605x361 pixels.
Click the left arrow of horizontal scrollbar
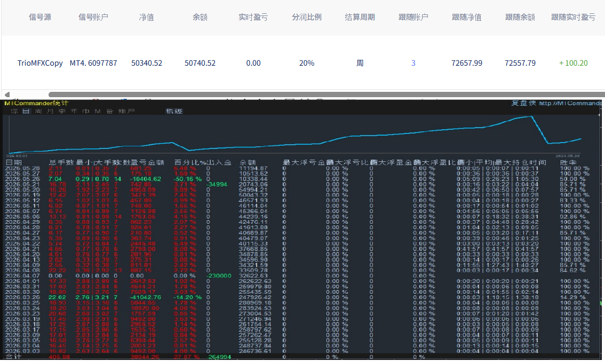point(6,94)
